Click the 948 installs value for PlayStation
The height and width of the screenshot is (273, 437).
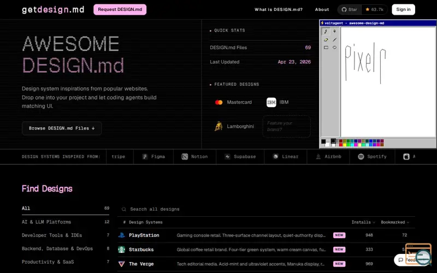[369, 235]
